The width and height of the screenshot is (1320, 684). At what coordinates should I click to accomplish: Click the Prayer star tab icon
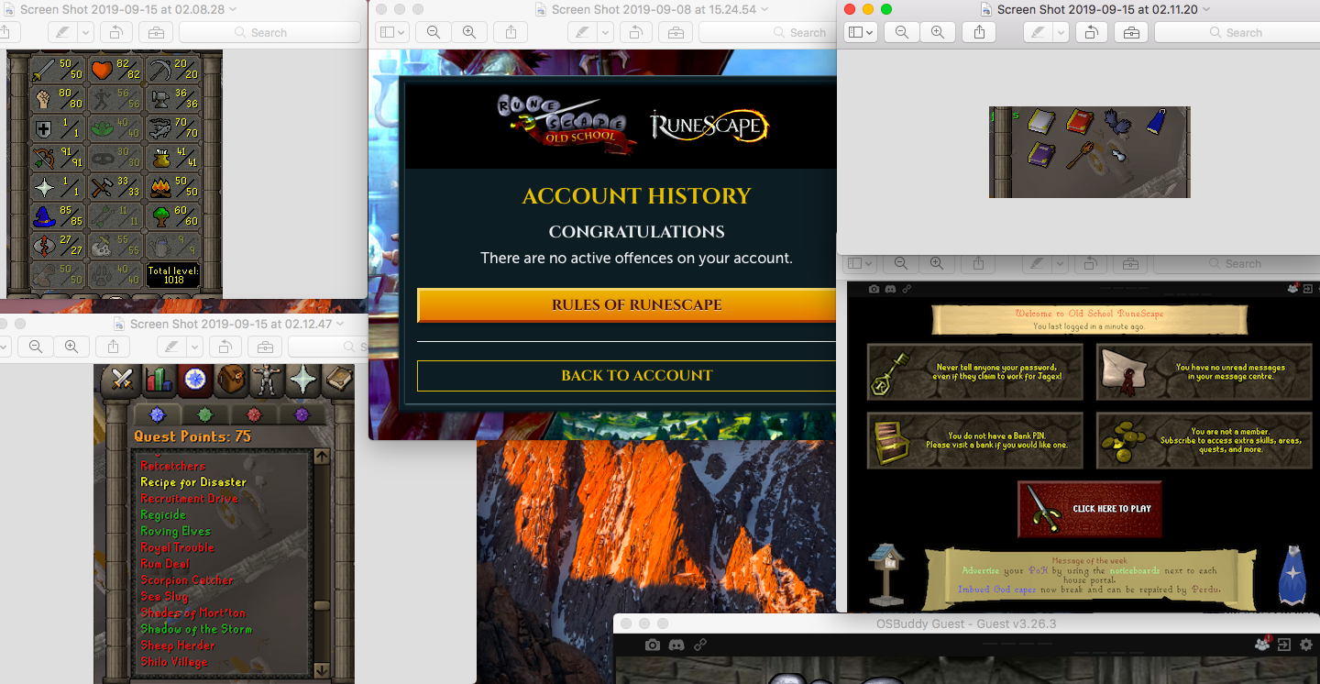point(302,379)
